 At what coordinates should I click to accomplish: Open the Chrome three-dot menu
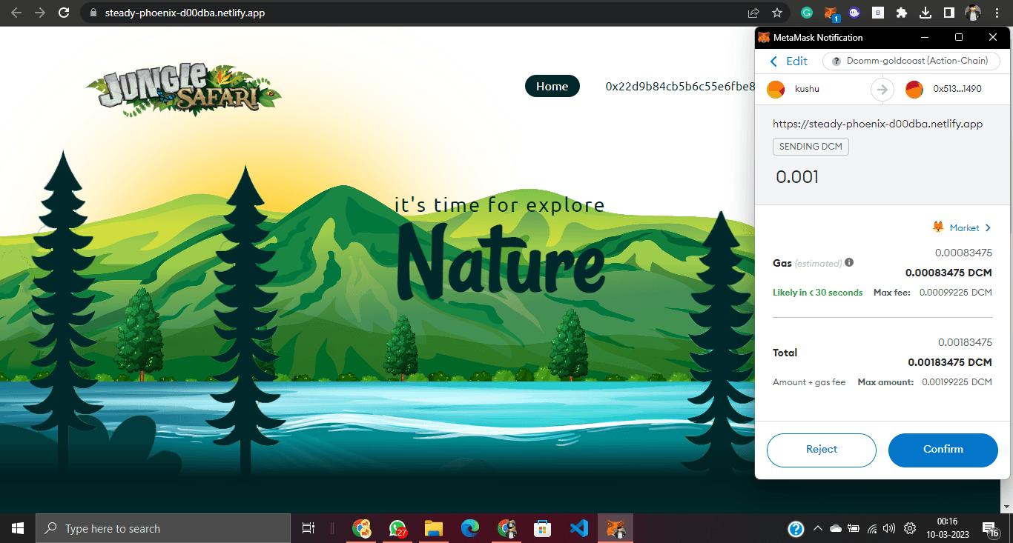click(x=997, y=13)
